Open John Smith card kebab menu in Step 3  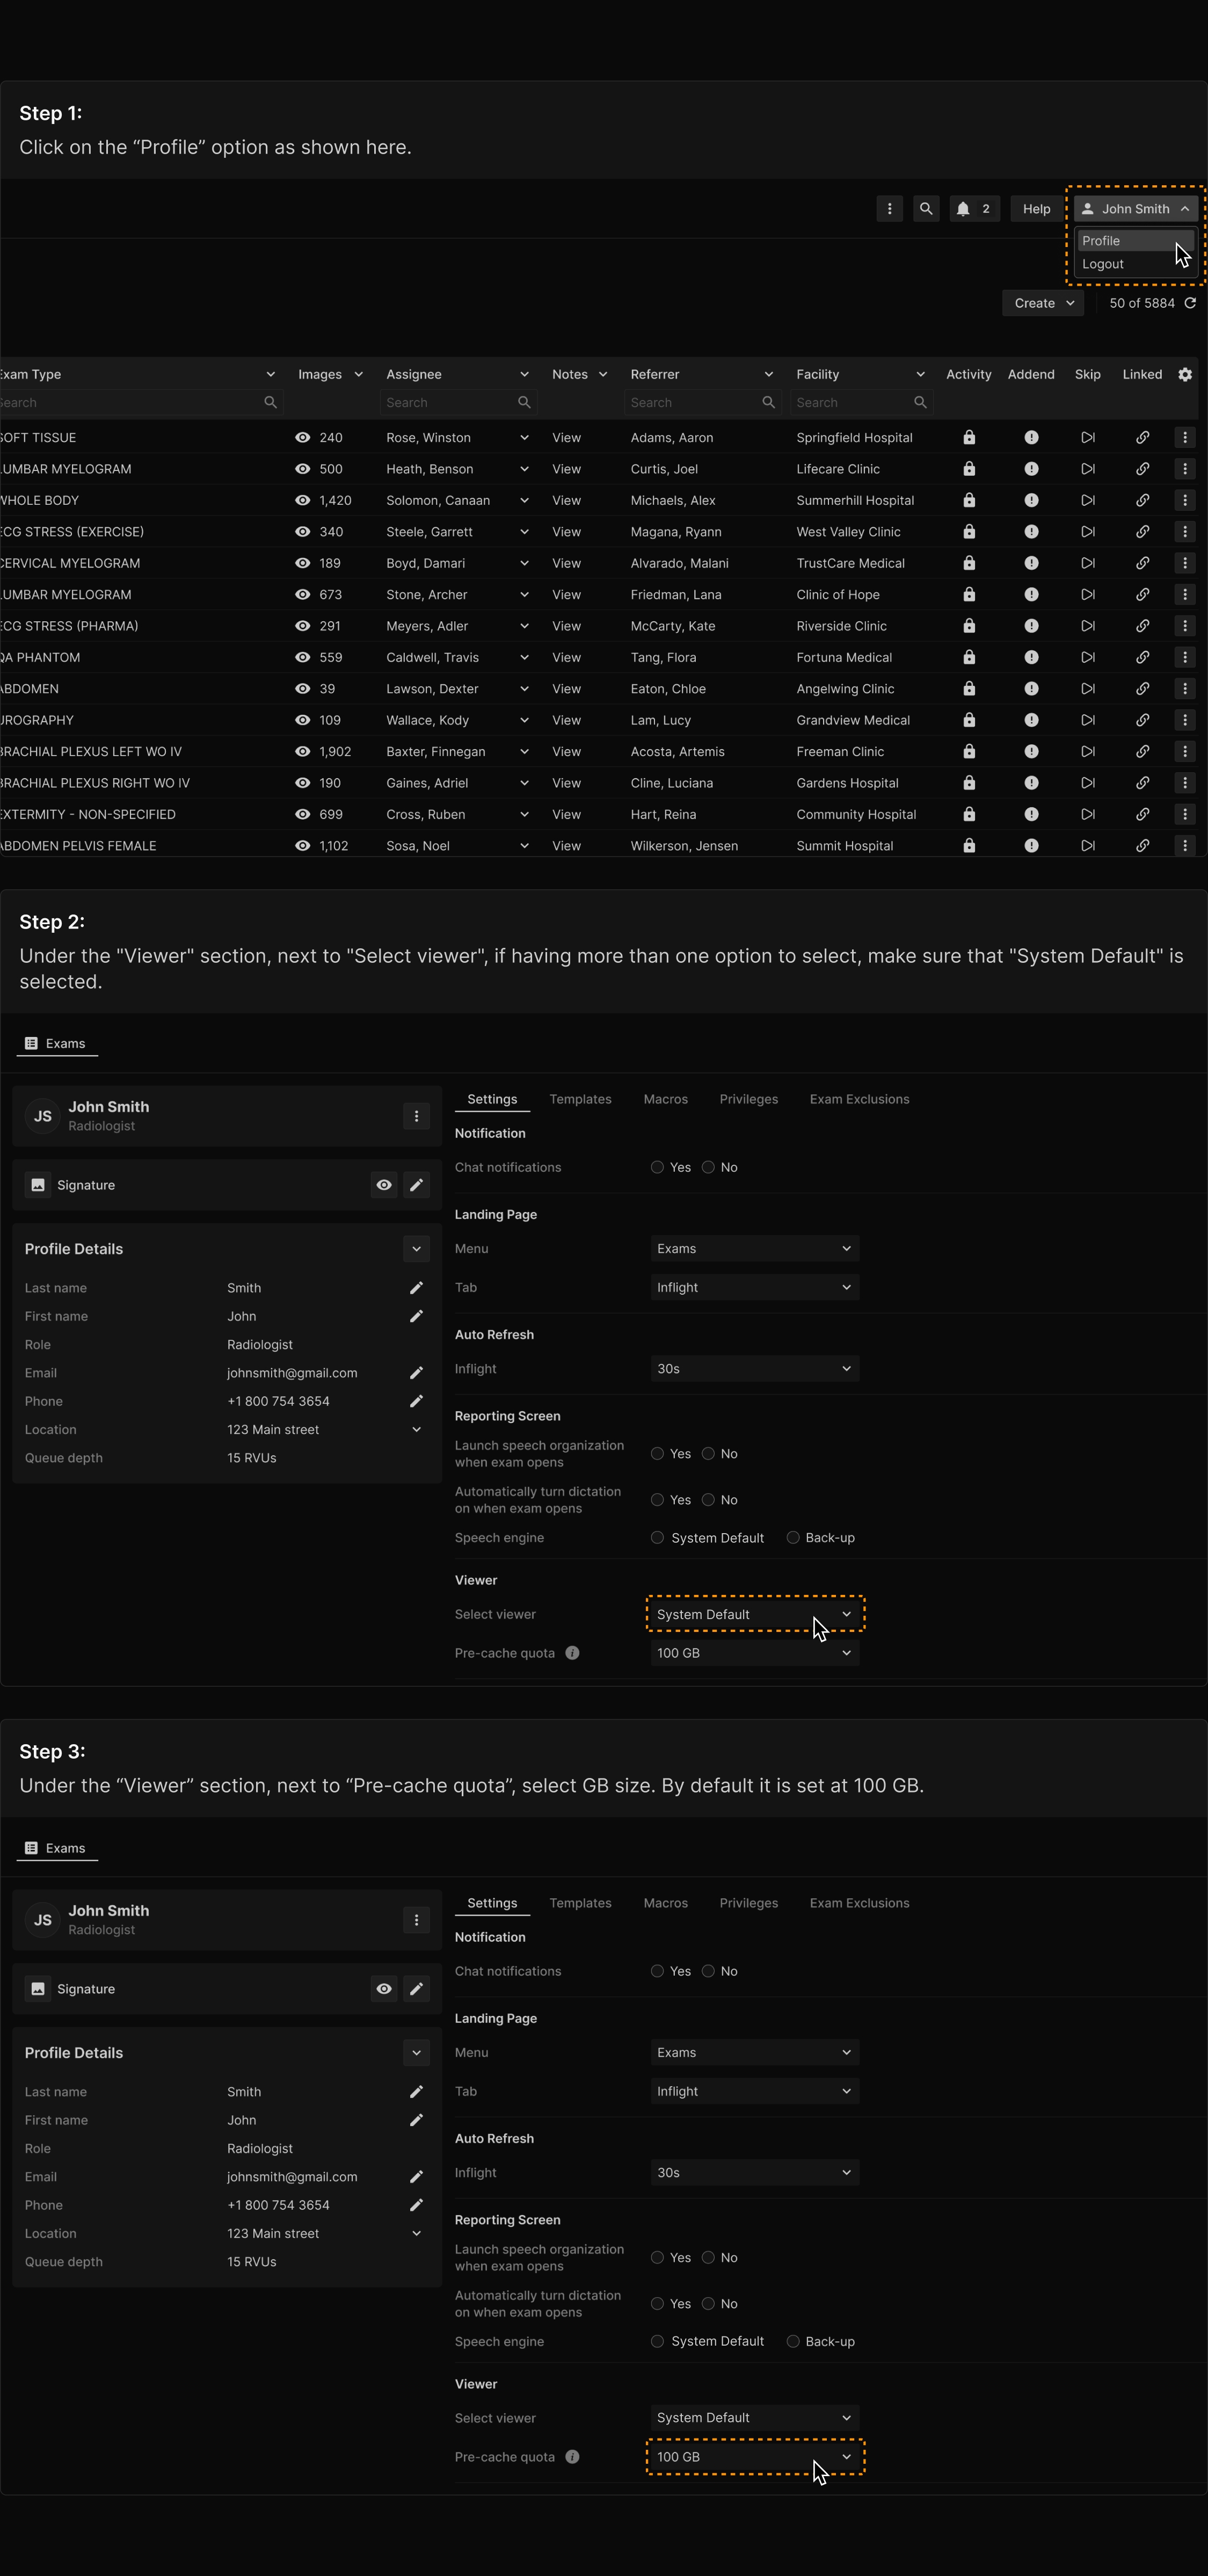click(x=417, y=1920)
